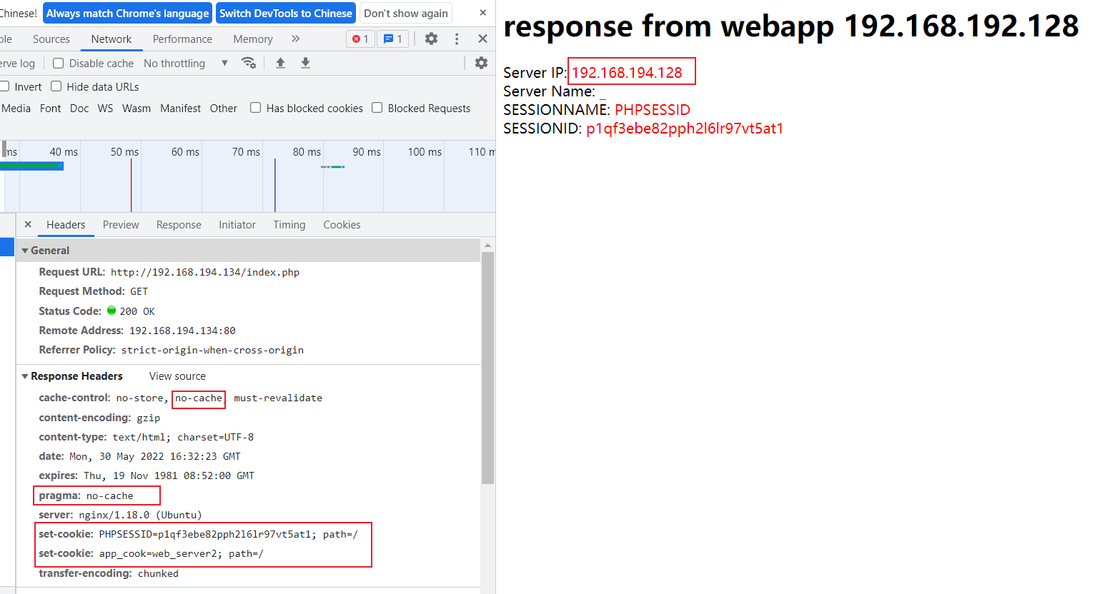Show more DevTools tabs chevron
The width and height of the screenshot is (1120, 594).
coord(296,39)
